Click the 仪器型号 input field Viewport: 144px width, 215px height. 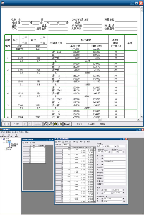[115, 184]
